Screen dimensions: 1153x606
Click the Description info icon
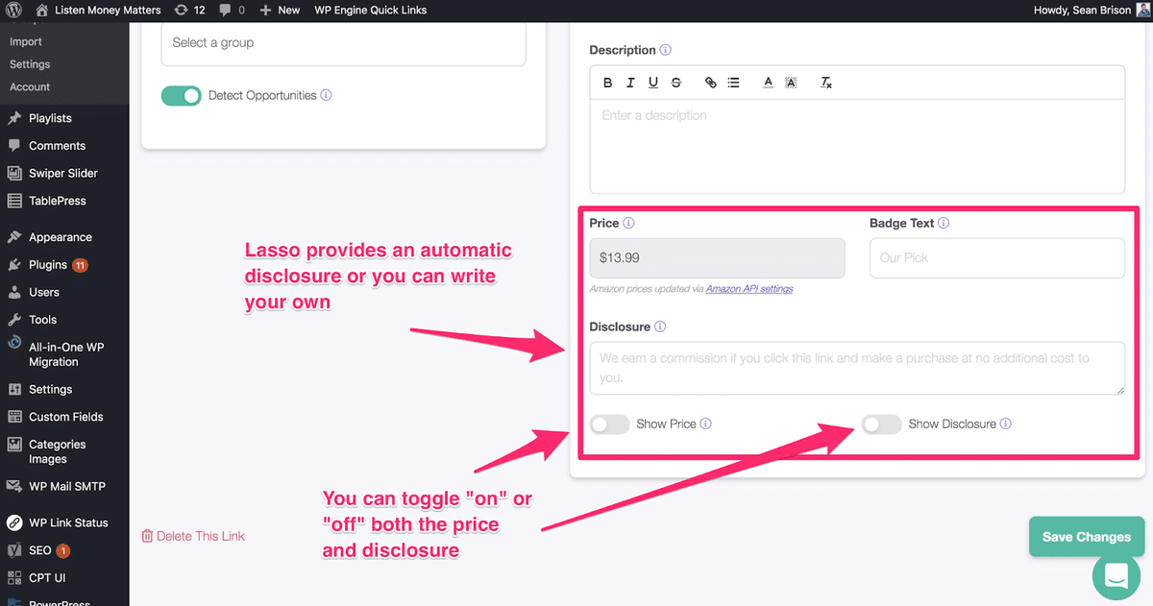point(666,50)
